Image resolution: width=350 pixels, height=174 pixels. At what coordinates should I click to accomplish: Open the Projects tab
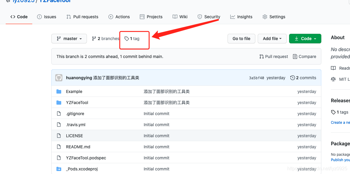point(151,17)
